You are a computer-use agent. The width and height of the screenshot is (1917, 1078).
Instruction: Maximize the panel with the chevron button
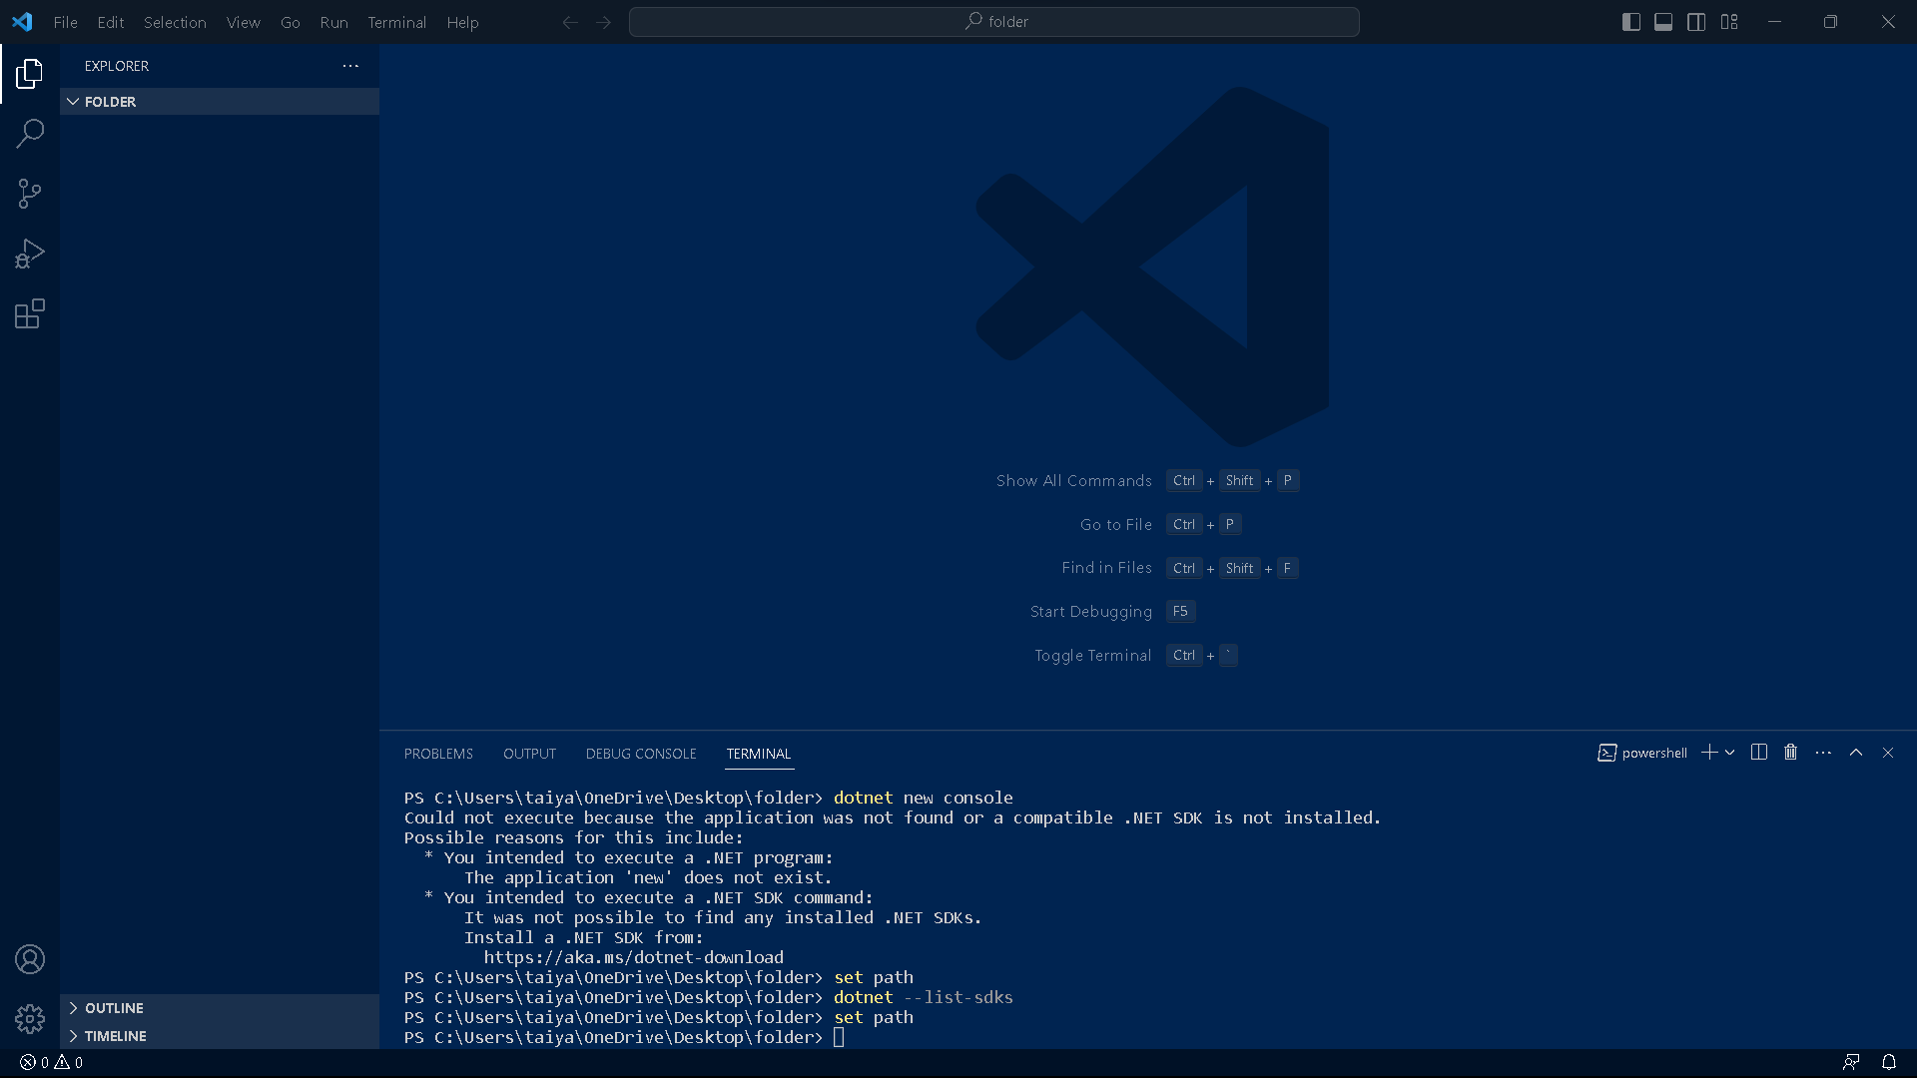click(1856, 752)
